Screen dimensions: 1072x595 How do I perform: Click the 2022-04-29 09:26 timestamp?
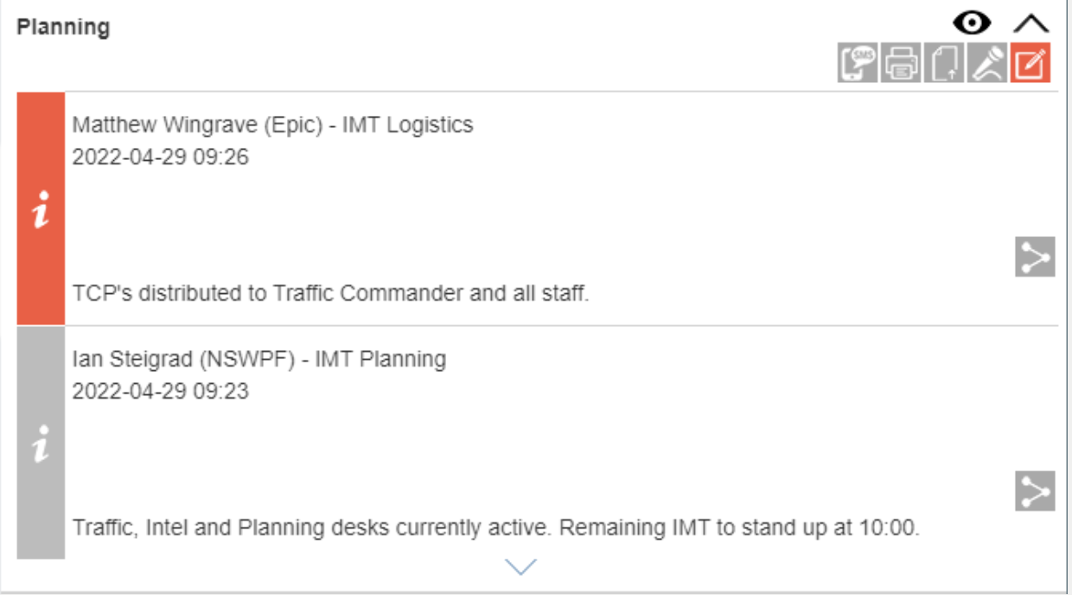[160, 157]
